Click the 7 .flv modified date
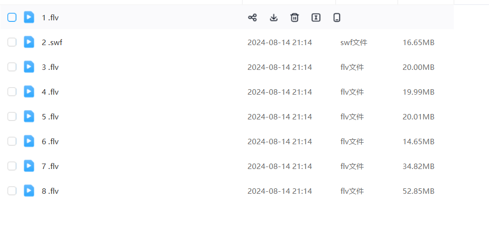The width and height of the screenshot is (489, 226). (x=279, y=167)
